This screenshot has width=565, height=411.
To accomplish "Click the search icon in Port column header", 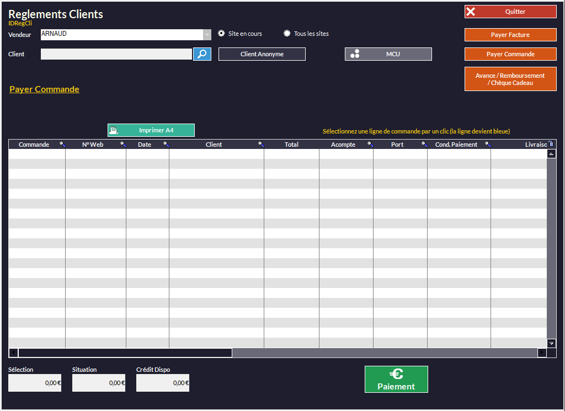I will tap(424, 145).
